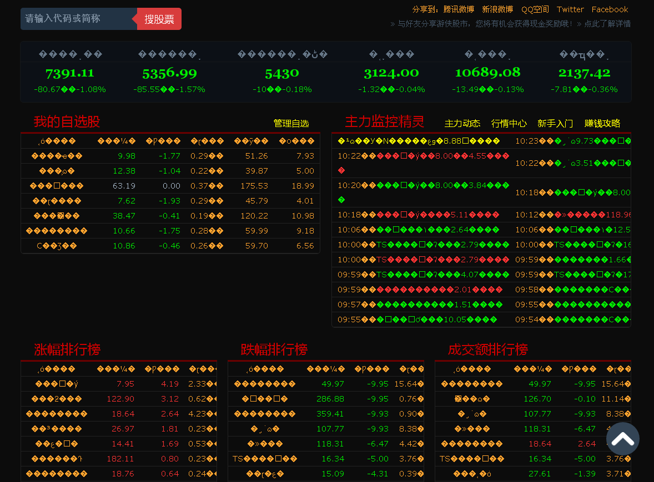Select the index showing 7391.11
654x482 pixels.
70,73
